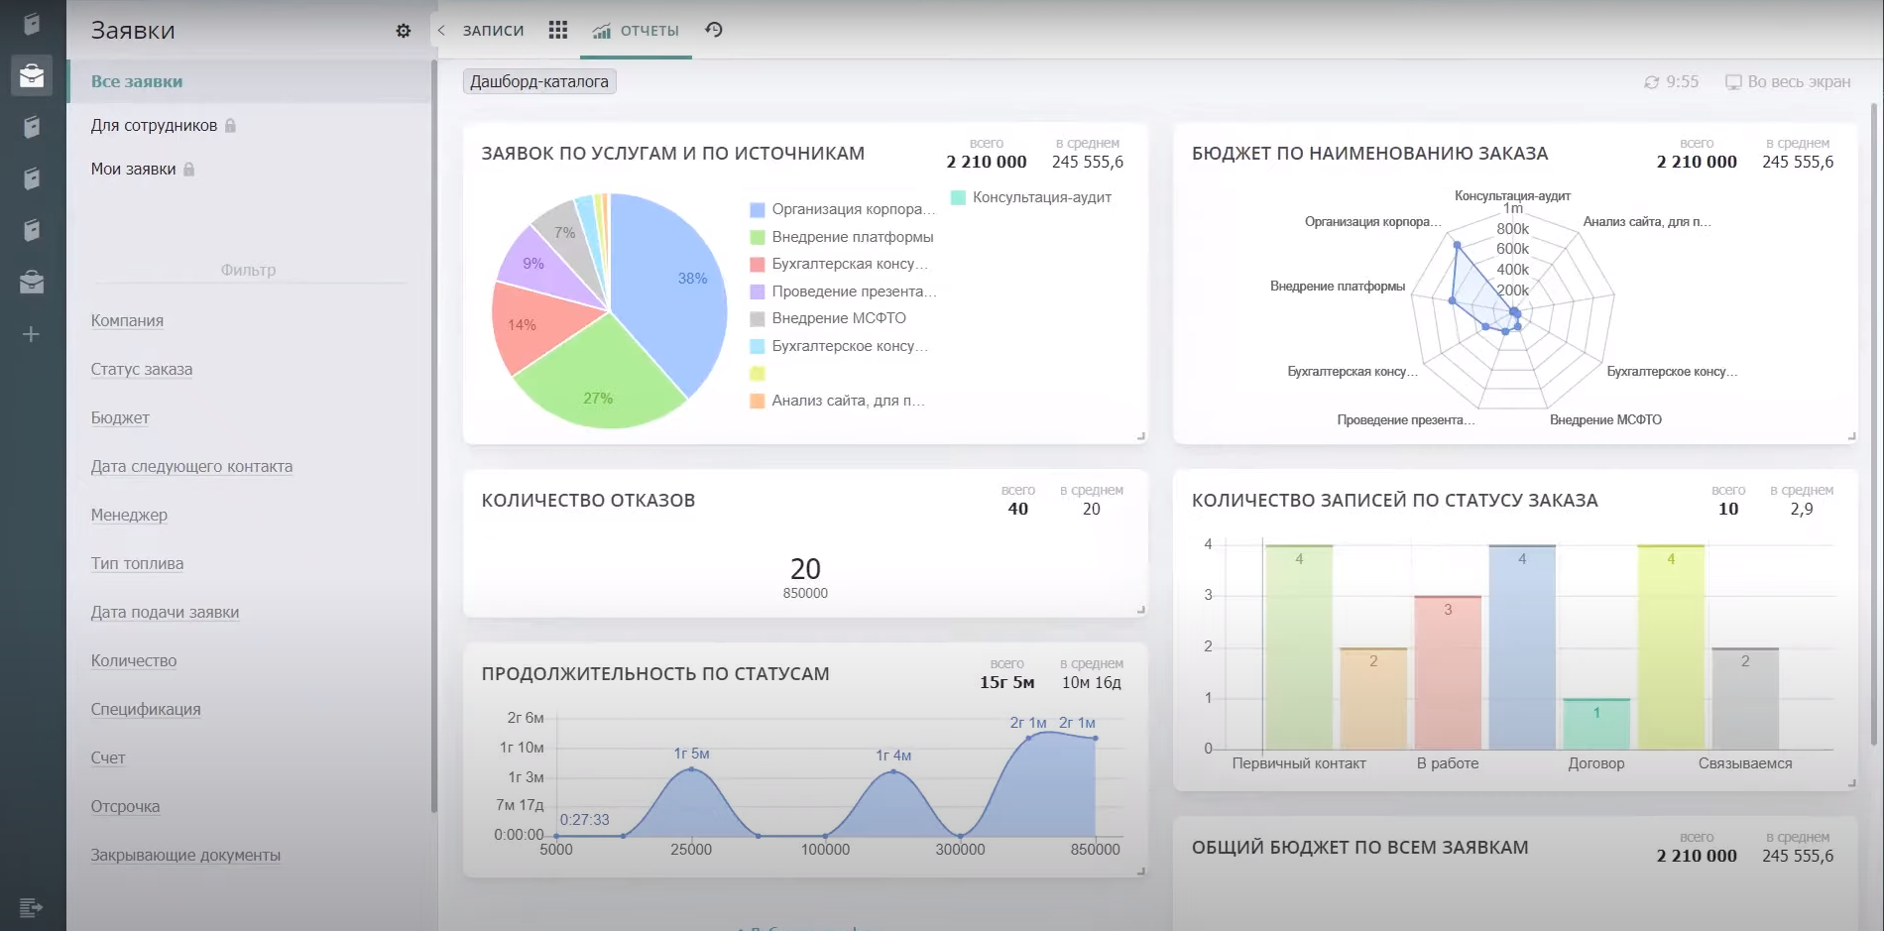This screenshot has width=1884, height=931.
Task: Open the Отсрочка filter link
Action: (125, 806)
